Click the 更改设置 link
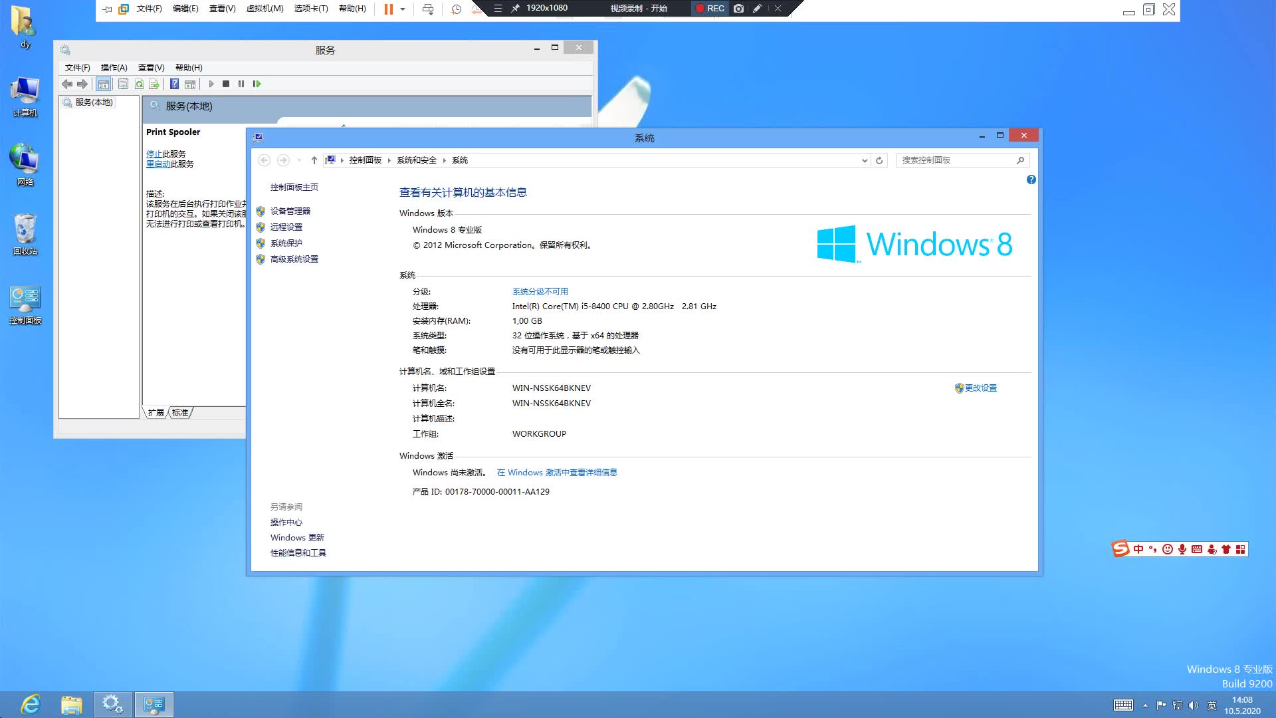1276x718 pixels. (x=980, y=388)
